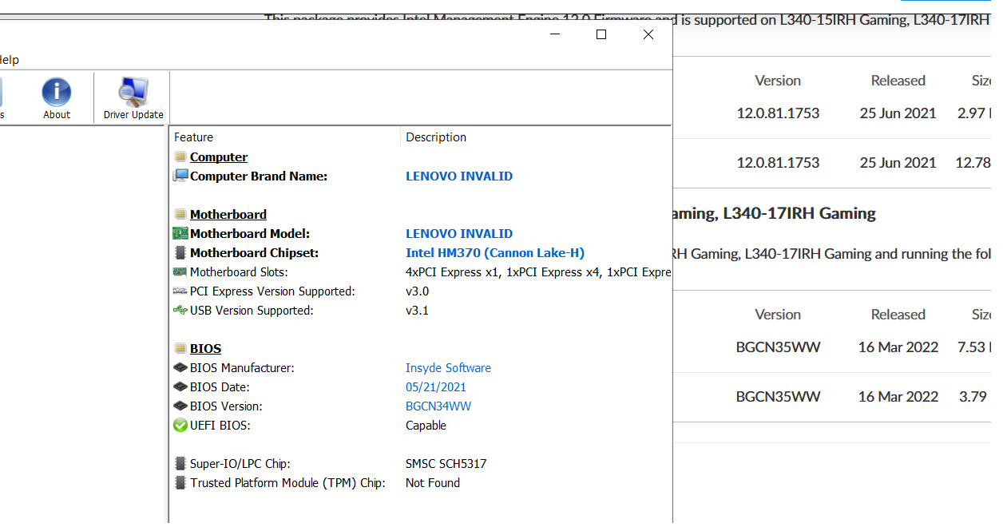The height and width of the screenshot is (531, 1003).
Task: Click the Computer Brand Name monitor icon
Action: [x=180, y=176]
